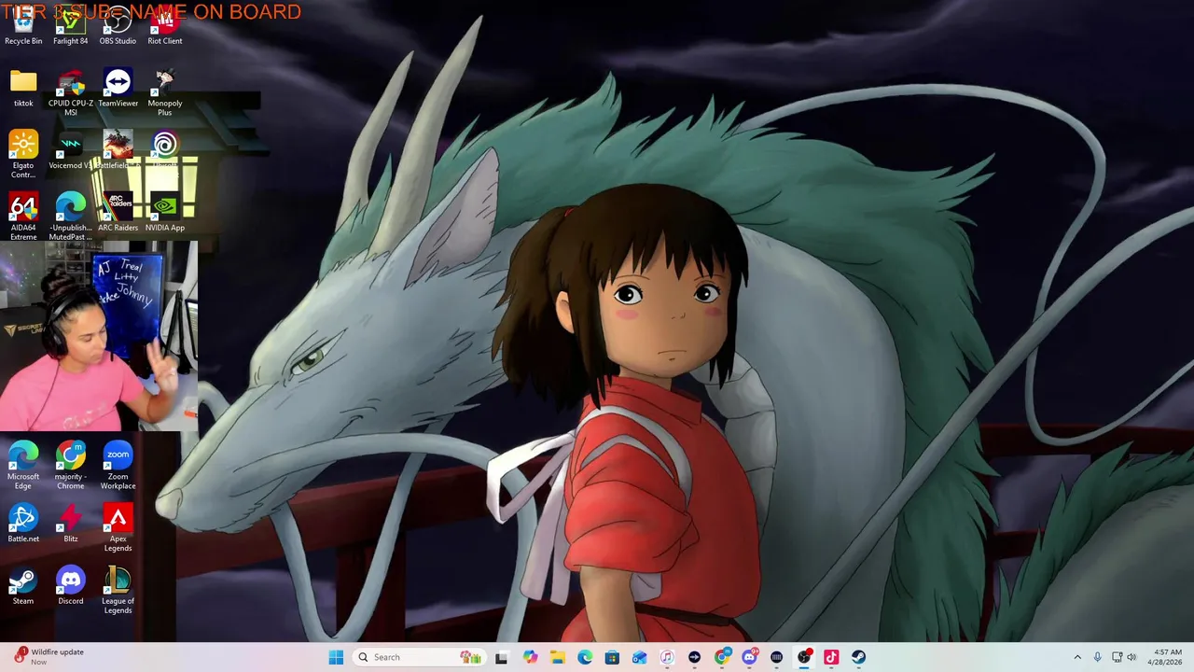The height and width of the screenshot is (672, 1194).
Task: Launch the Apex Legends desktop shortcut
Action: click(x=118, y=528)
